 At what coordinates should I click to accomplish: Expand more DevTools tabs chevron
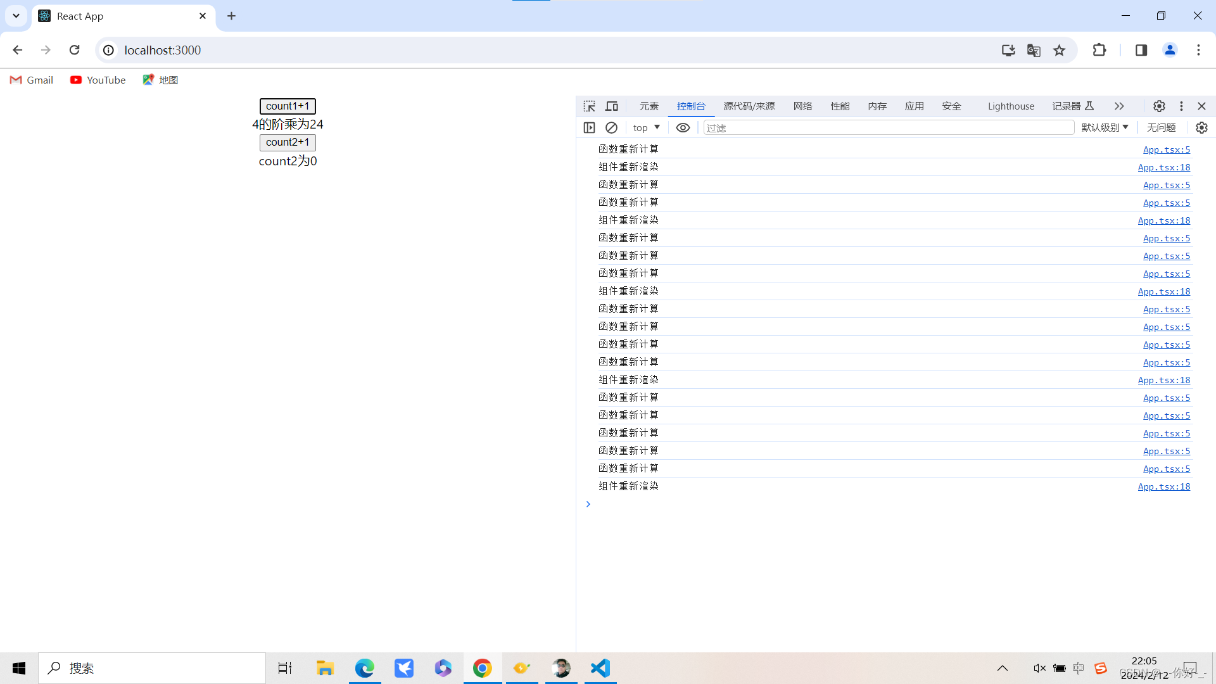[1119, 106]
